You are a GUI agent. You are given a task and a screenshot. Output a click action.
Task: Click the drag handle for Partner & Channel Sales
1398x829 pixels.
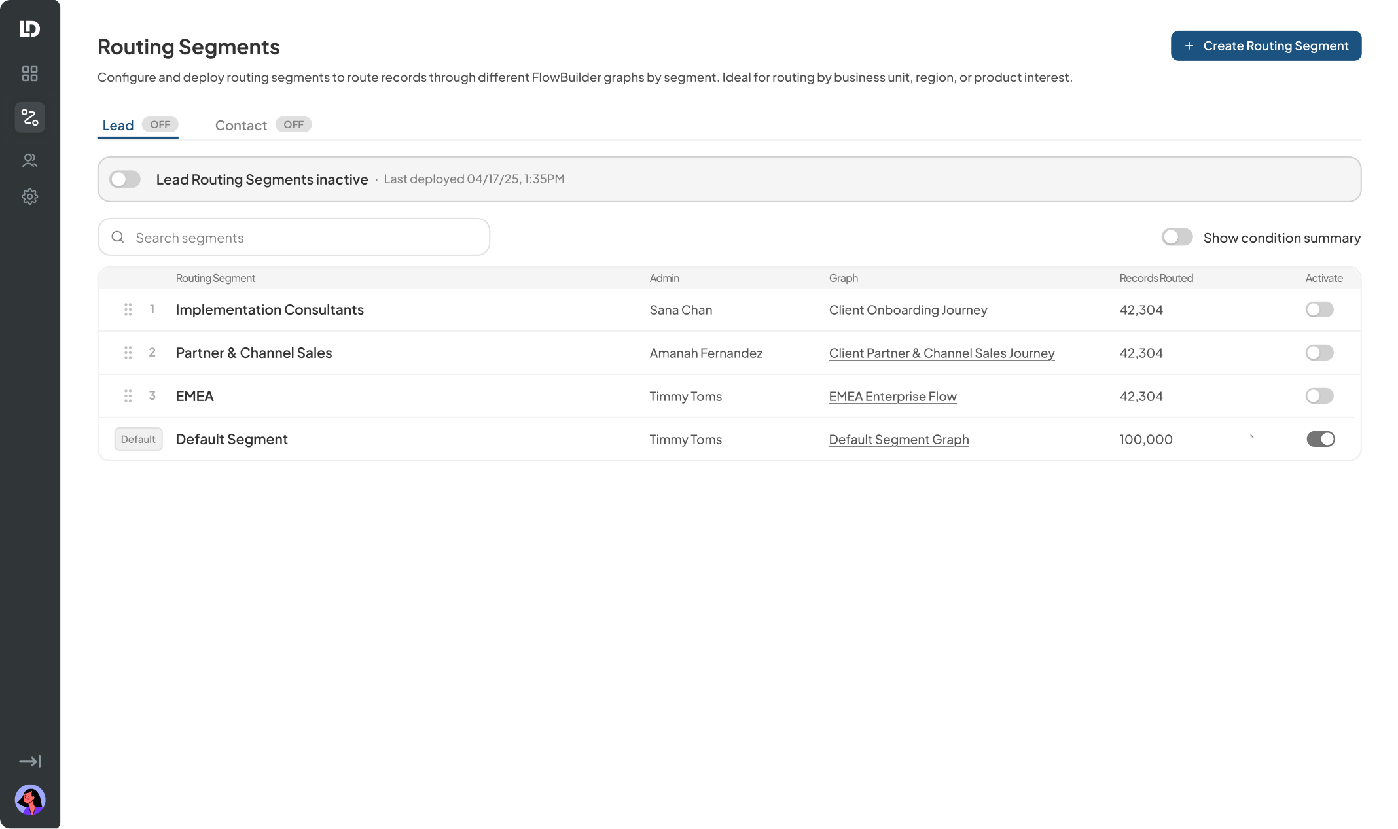tap(128, 353)
